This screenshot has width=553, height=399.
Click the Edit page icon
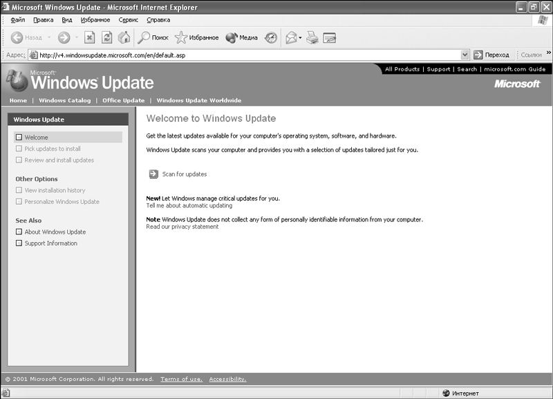pyautogui.click(x=330, y=37)
